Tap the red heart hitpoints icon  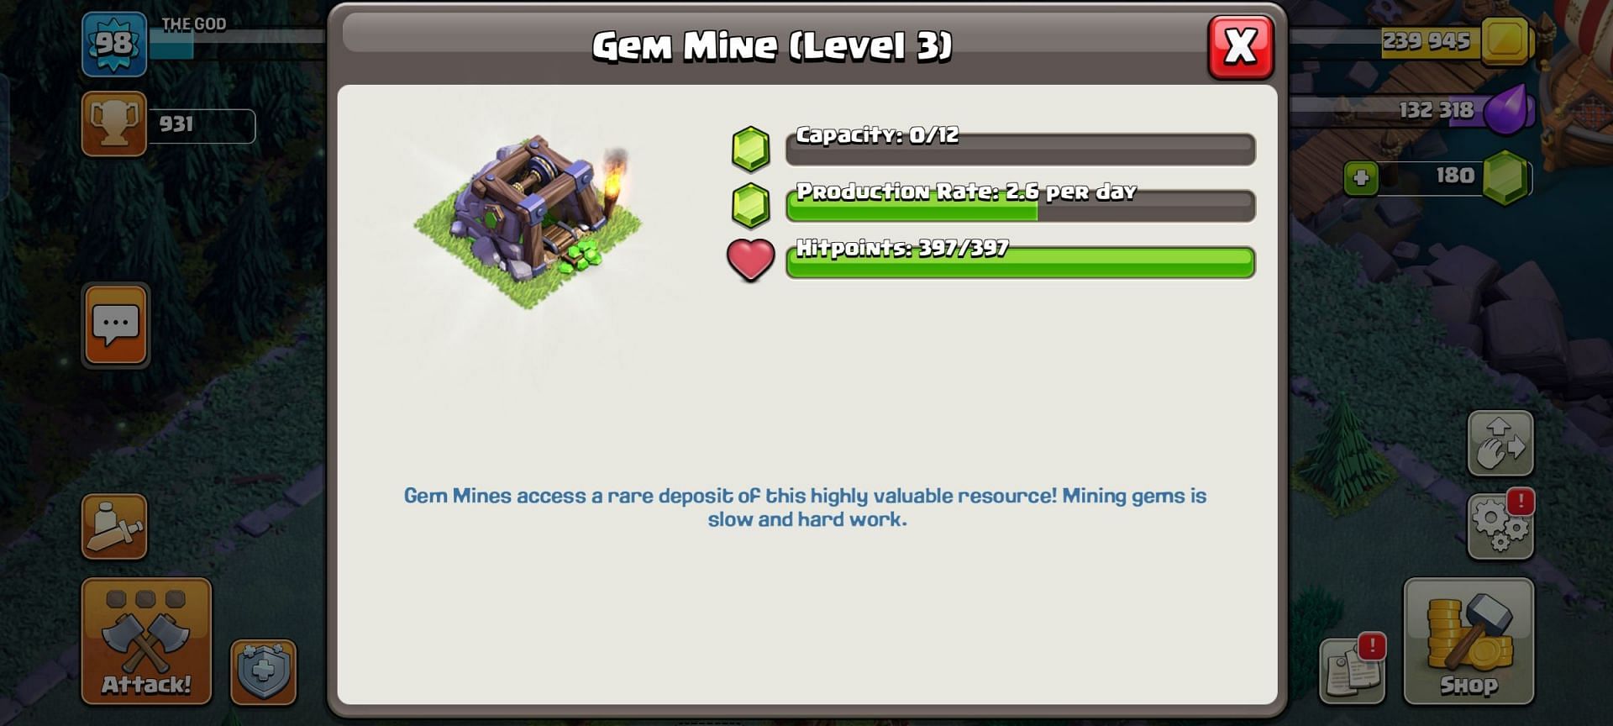coord(750,260)
